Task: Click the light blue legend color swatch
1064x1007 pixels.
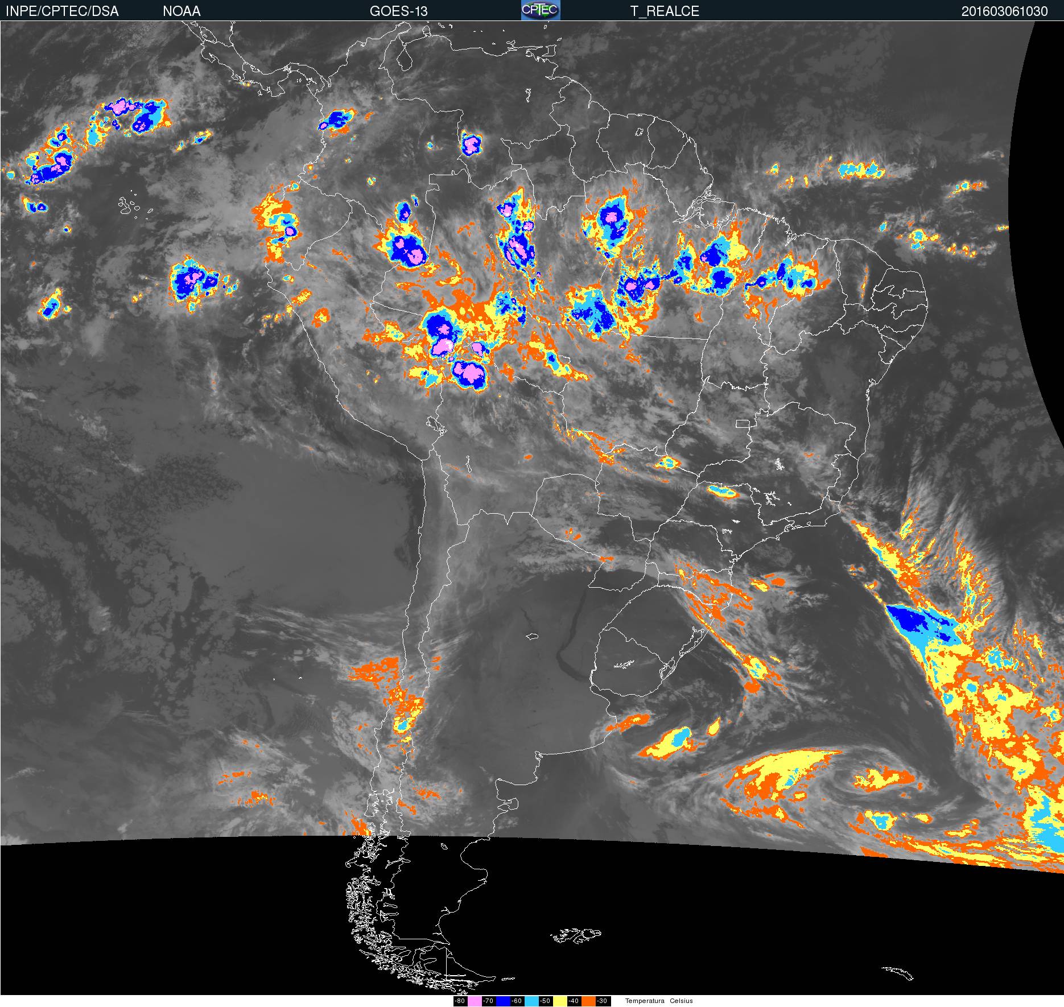Action: (x=531, y=1001)
